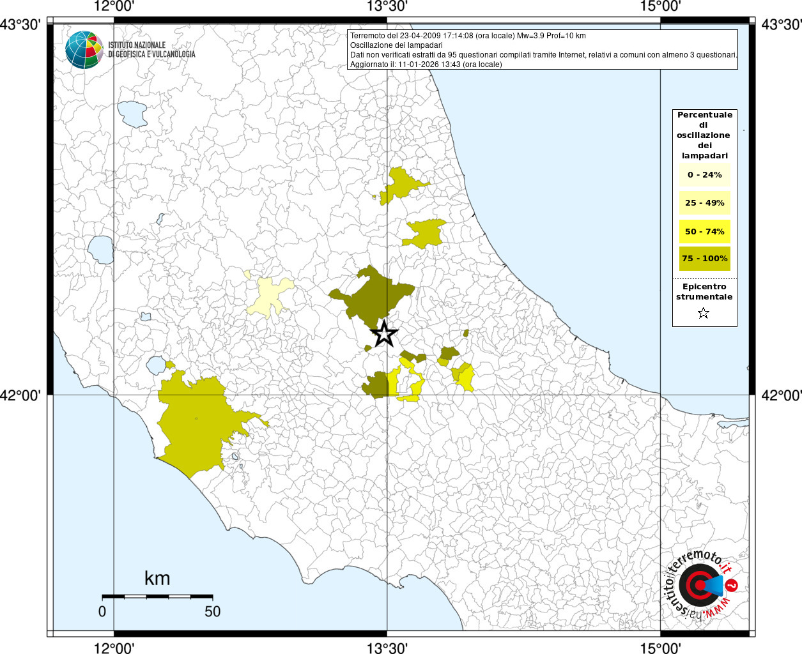Select the 50 - 74% legend swatch
The width and height of the screenshot is (802, 654).
point(704,231)
